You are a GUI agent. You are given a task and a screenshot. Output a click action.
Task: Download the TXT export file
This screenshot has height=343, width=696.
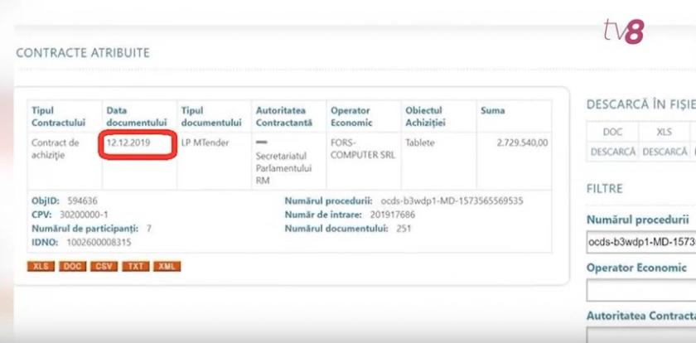click(x=136, y=266)
